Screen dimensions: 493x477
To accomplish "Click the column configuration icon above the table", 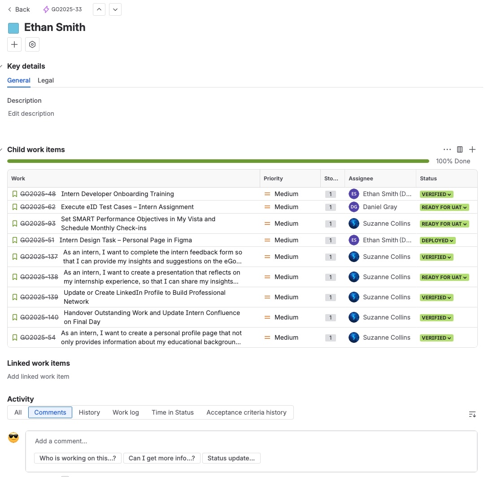I will tap(459, 149).
